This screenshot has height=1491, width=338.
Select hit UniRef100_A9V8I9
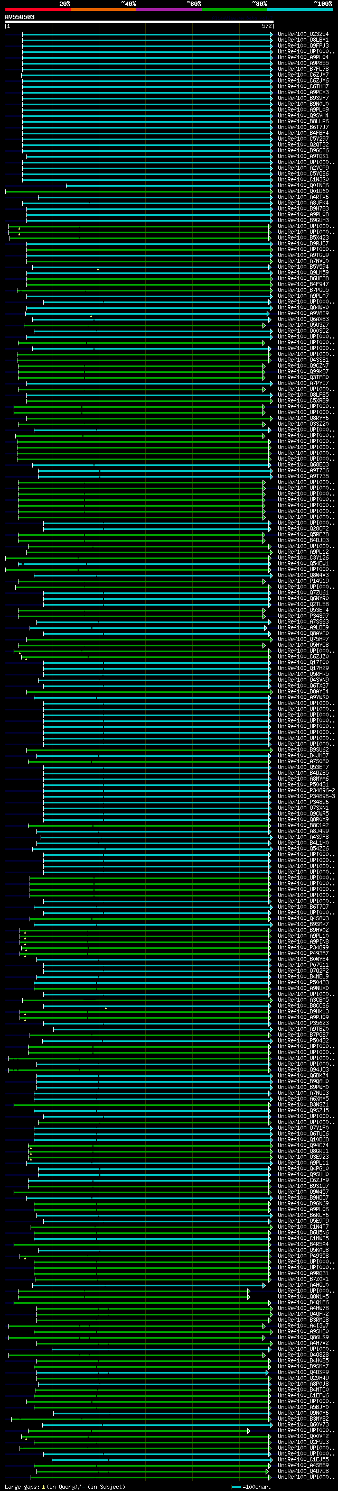[x=303, y=313]
